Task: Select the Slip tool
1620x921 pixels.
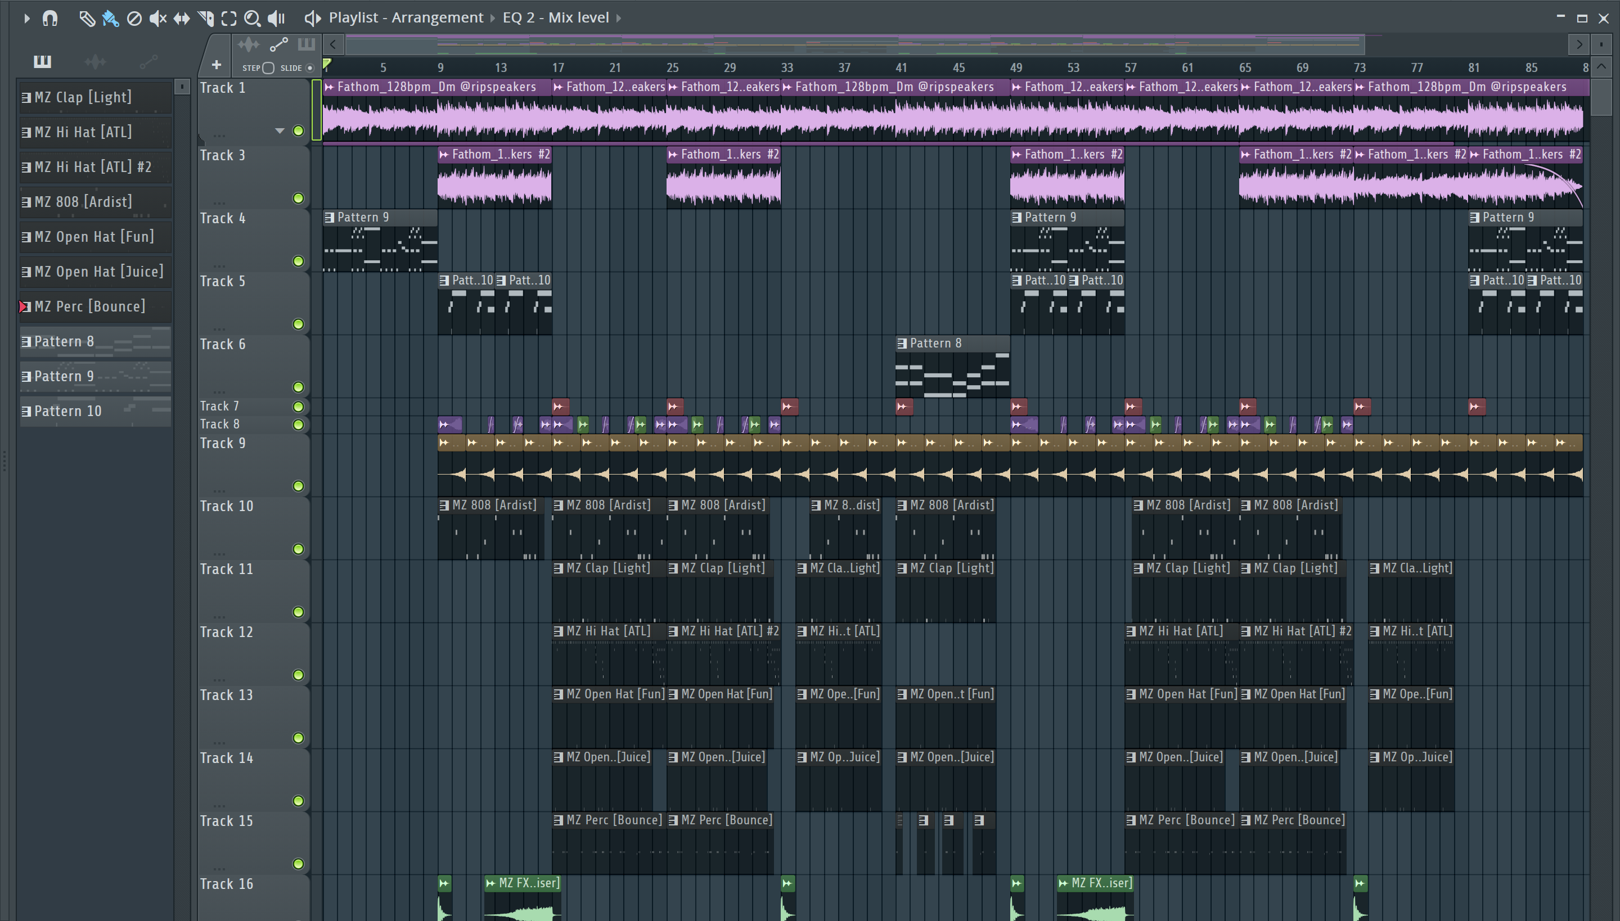Action: click(182, 19)
